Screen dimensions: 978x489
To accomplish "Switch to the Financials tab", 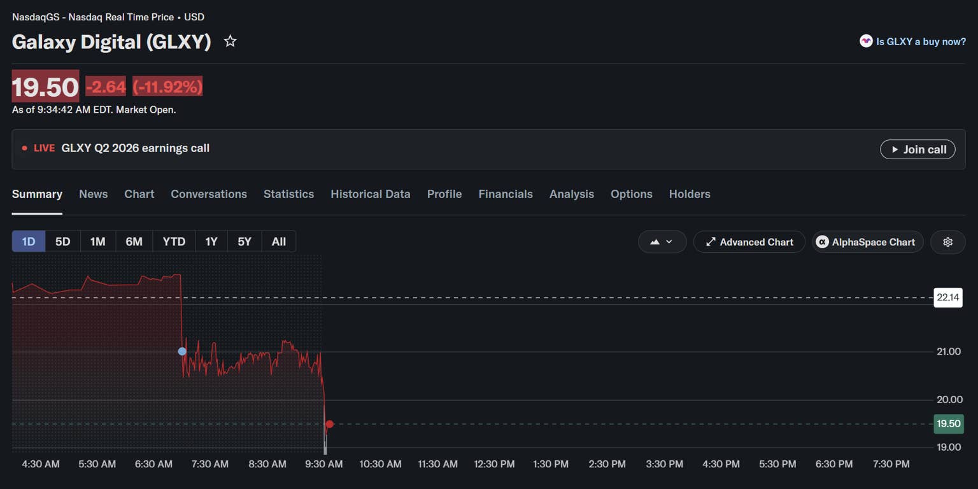I will (506, 194).
